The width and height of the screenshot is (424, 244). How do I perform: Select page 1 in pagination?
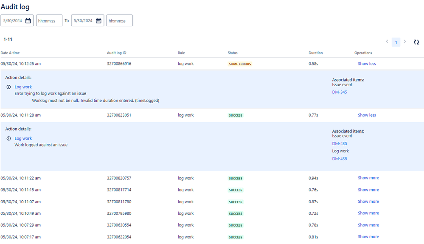coord(396,42)
